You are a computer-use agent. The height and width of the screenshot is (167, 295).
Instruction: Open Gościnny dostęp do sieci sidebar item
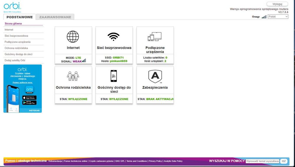[18, 54]
